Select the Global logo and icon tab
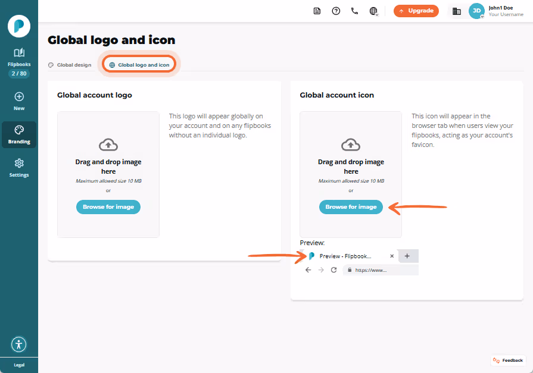Screen dimensions: 533x373 coord(139,65)
